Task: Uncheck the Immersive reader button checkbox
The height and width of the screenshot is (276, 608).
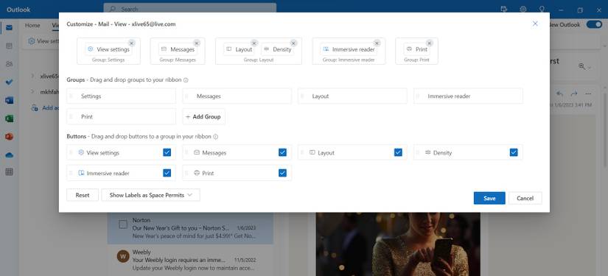Action: (167, 173)
